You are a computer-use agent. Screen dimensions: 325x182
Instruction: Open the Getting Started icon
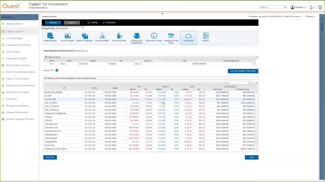[50, 37]
